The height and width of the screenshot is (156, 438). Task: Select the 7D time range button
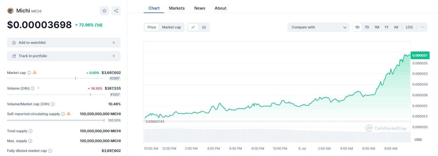coord(367,27)
